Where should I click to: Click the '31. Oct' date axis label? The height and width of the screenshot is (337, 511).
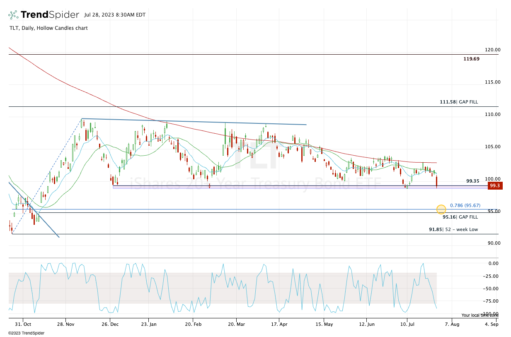click(23, 324)
